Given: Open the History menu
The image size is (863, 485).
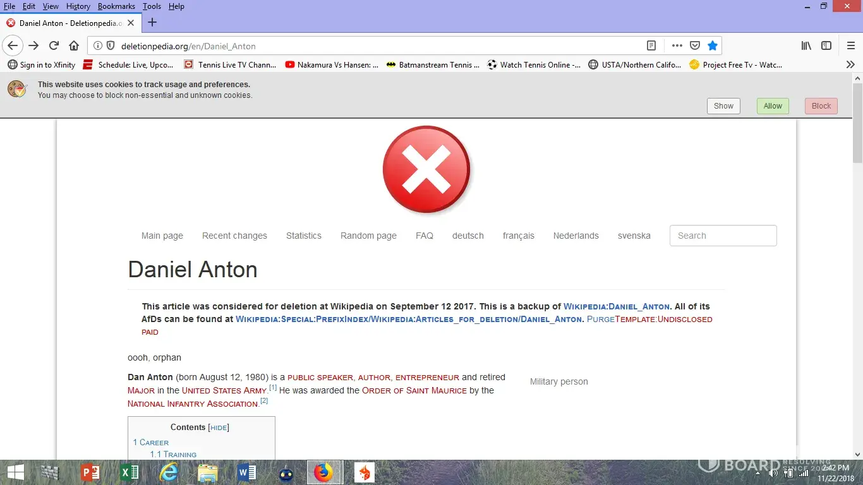Looking at the screenshot, I should (x=78, y=6).
